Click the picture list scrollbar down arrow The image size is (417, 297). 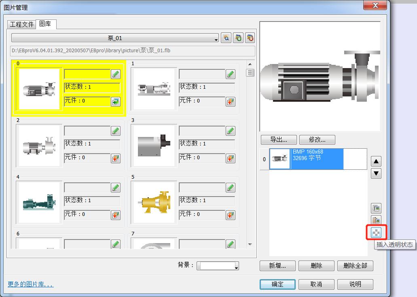[250, 244]
